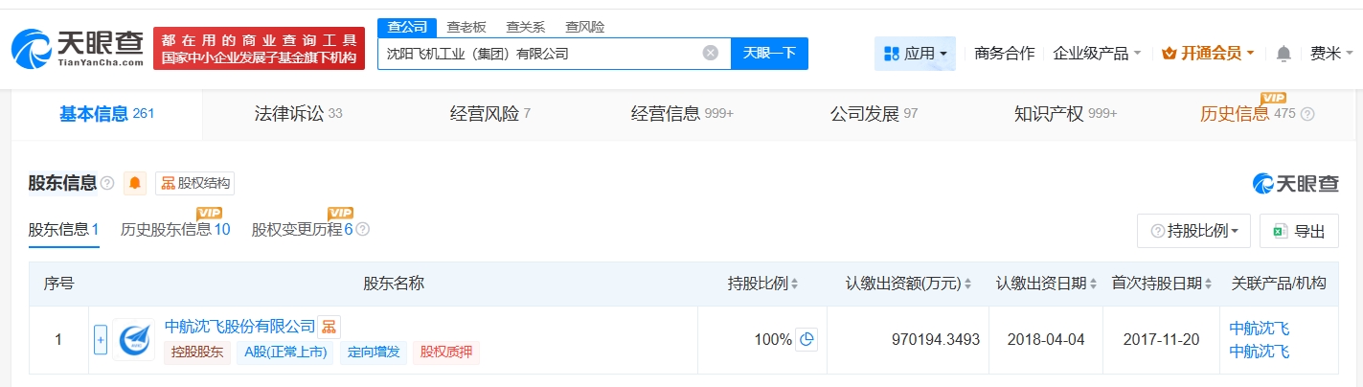Click the 中航沈飞 company logo thumbnail
This screenshot has height=387, width=1363.
point(133,339)
